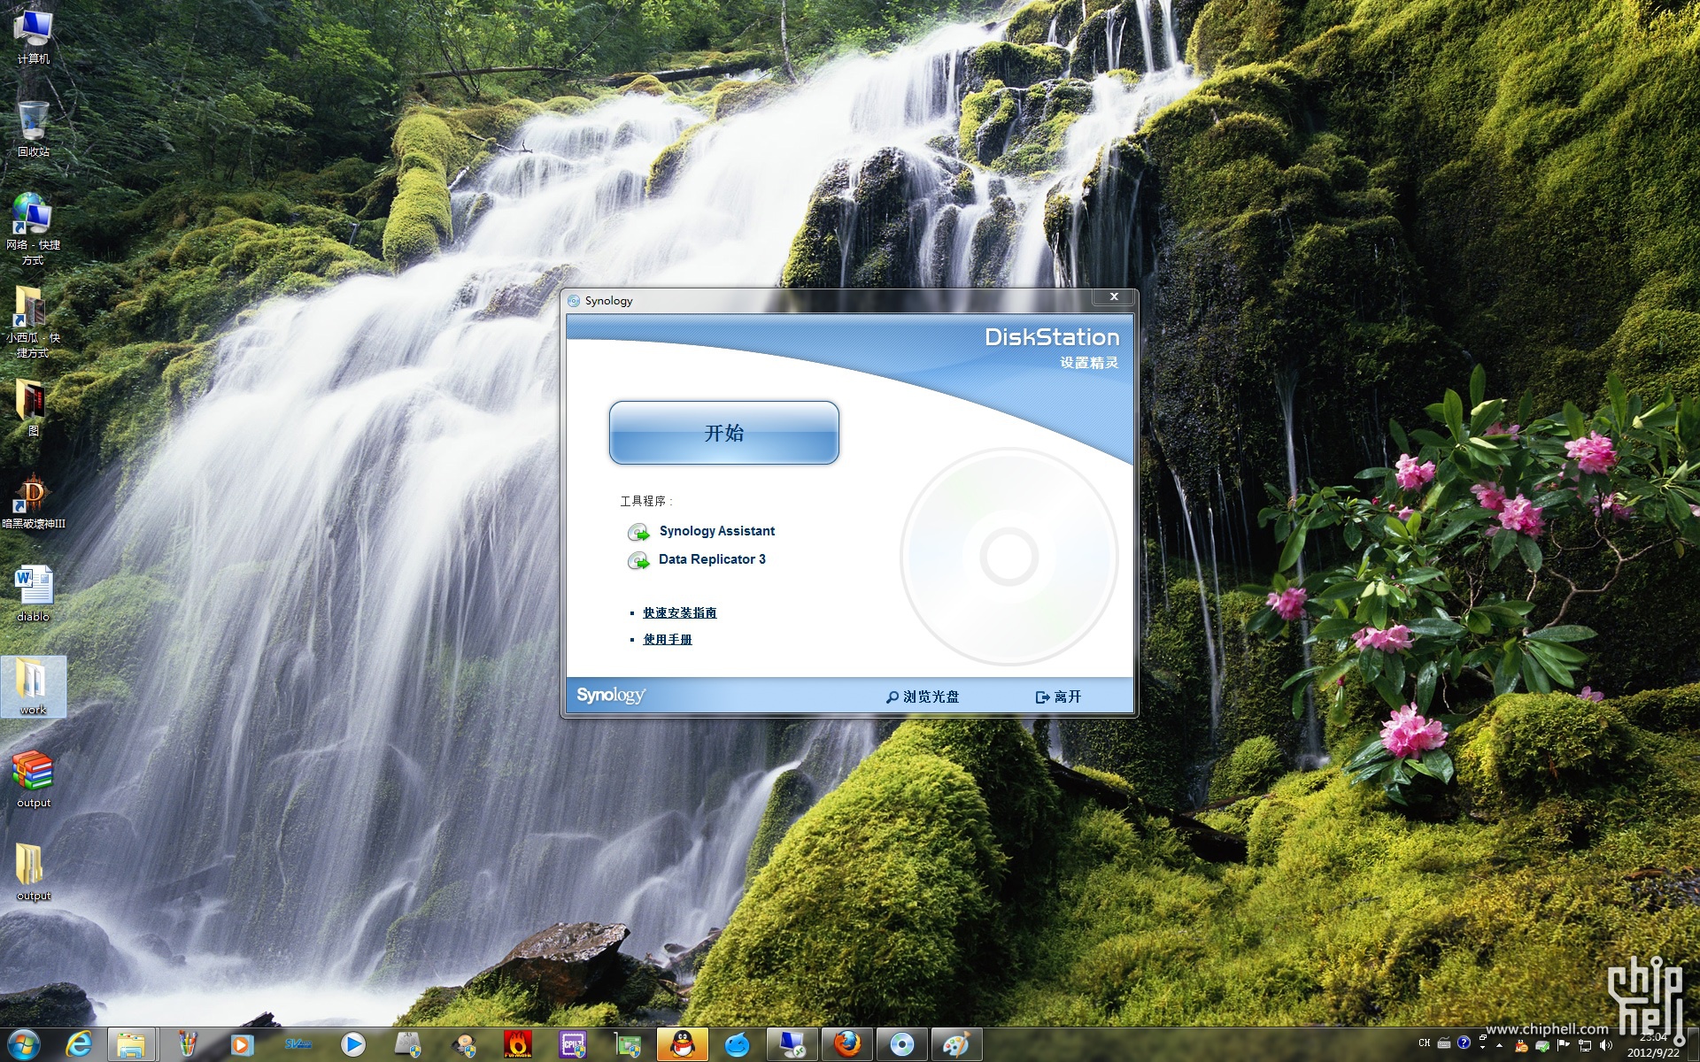Select the 回收站 Recycle Bin icon
1700x1062 pixels.
tap(34, 129)
